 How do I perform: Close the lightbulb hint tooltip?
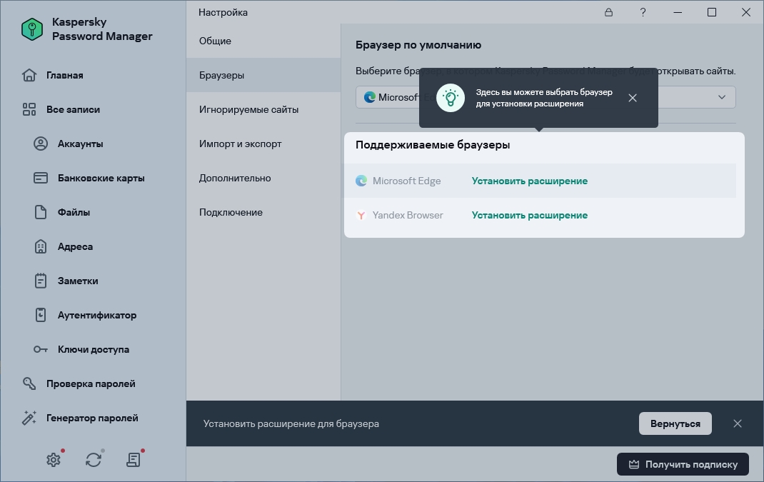[633, 98]
